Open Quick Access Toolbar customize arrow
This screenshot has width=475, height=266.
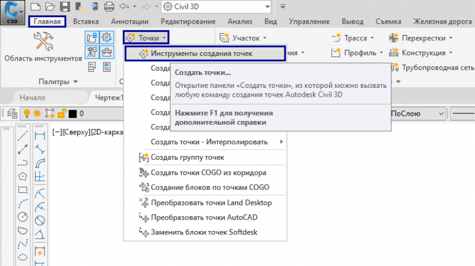coord(283,7)
